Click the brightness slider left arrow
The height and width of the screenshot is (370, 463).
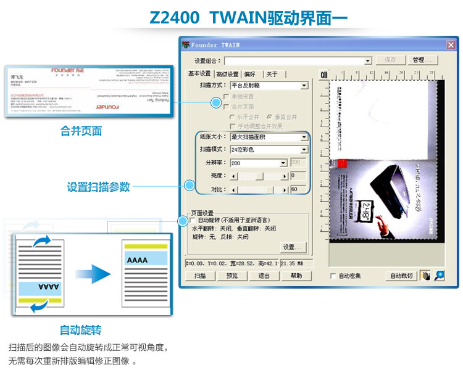pos(233,176)
